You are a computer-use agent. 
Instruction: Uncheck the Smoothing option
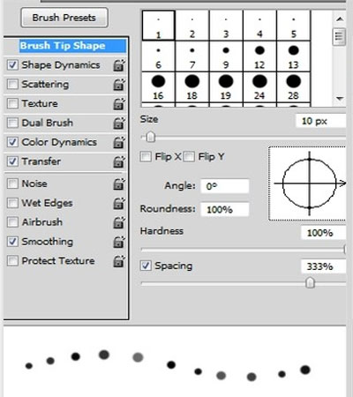(x=12, y=242)
